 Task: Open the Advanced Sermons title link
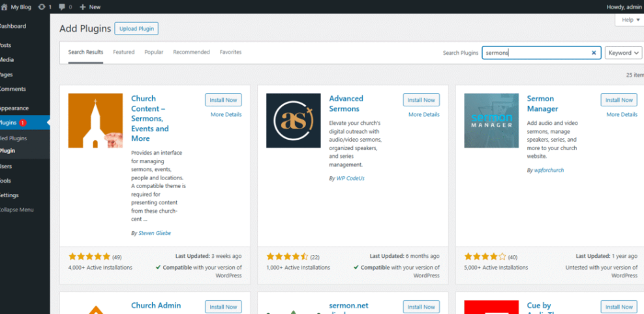point(346,104)
